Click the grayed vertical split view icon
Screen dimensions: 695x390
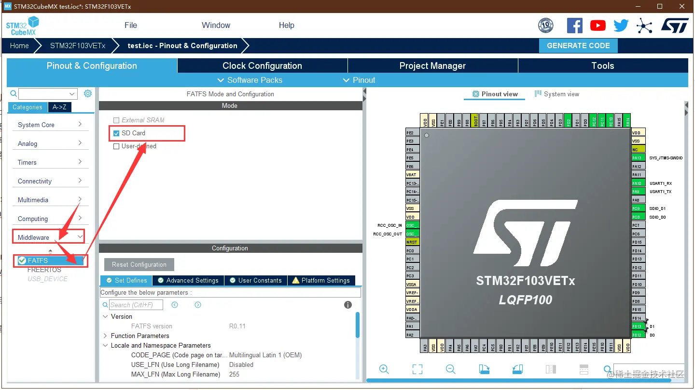551,369
